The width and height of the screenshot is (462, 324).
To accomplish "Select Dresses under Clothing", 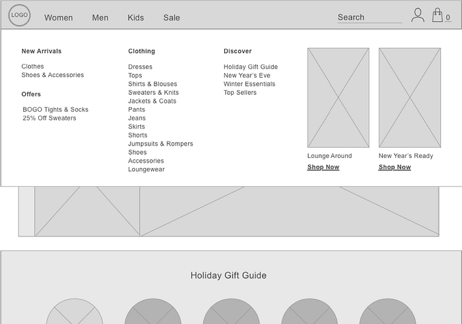I will 140,67.
